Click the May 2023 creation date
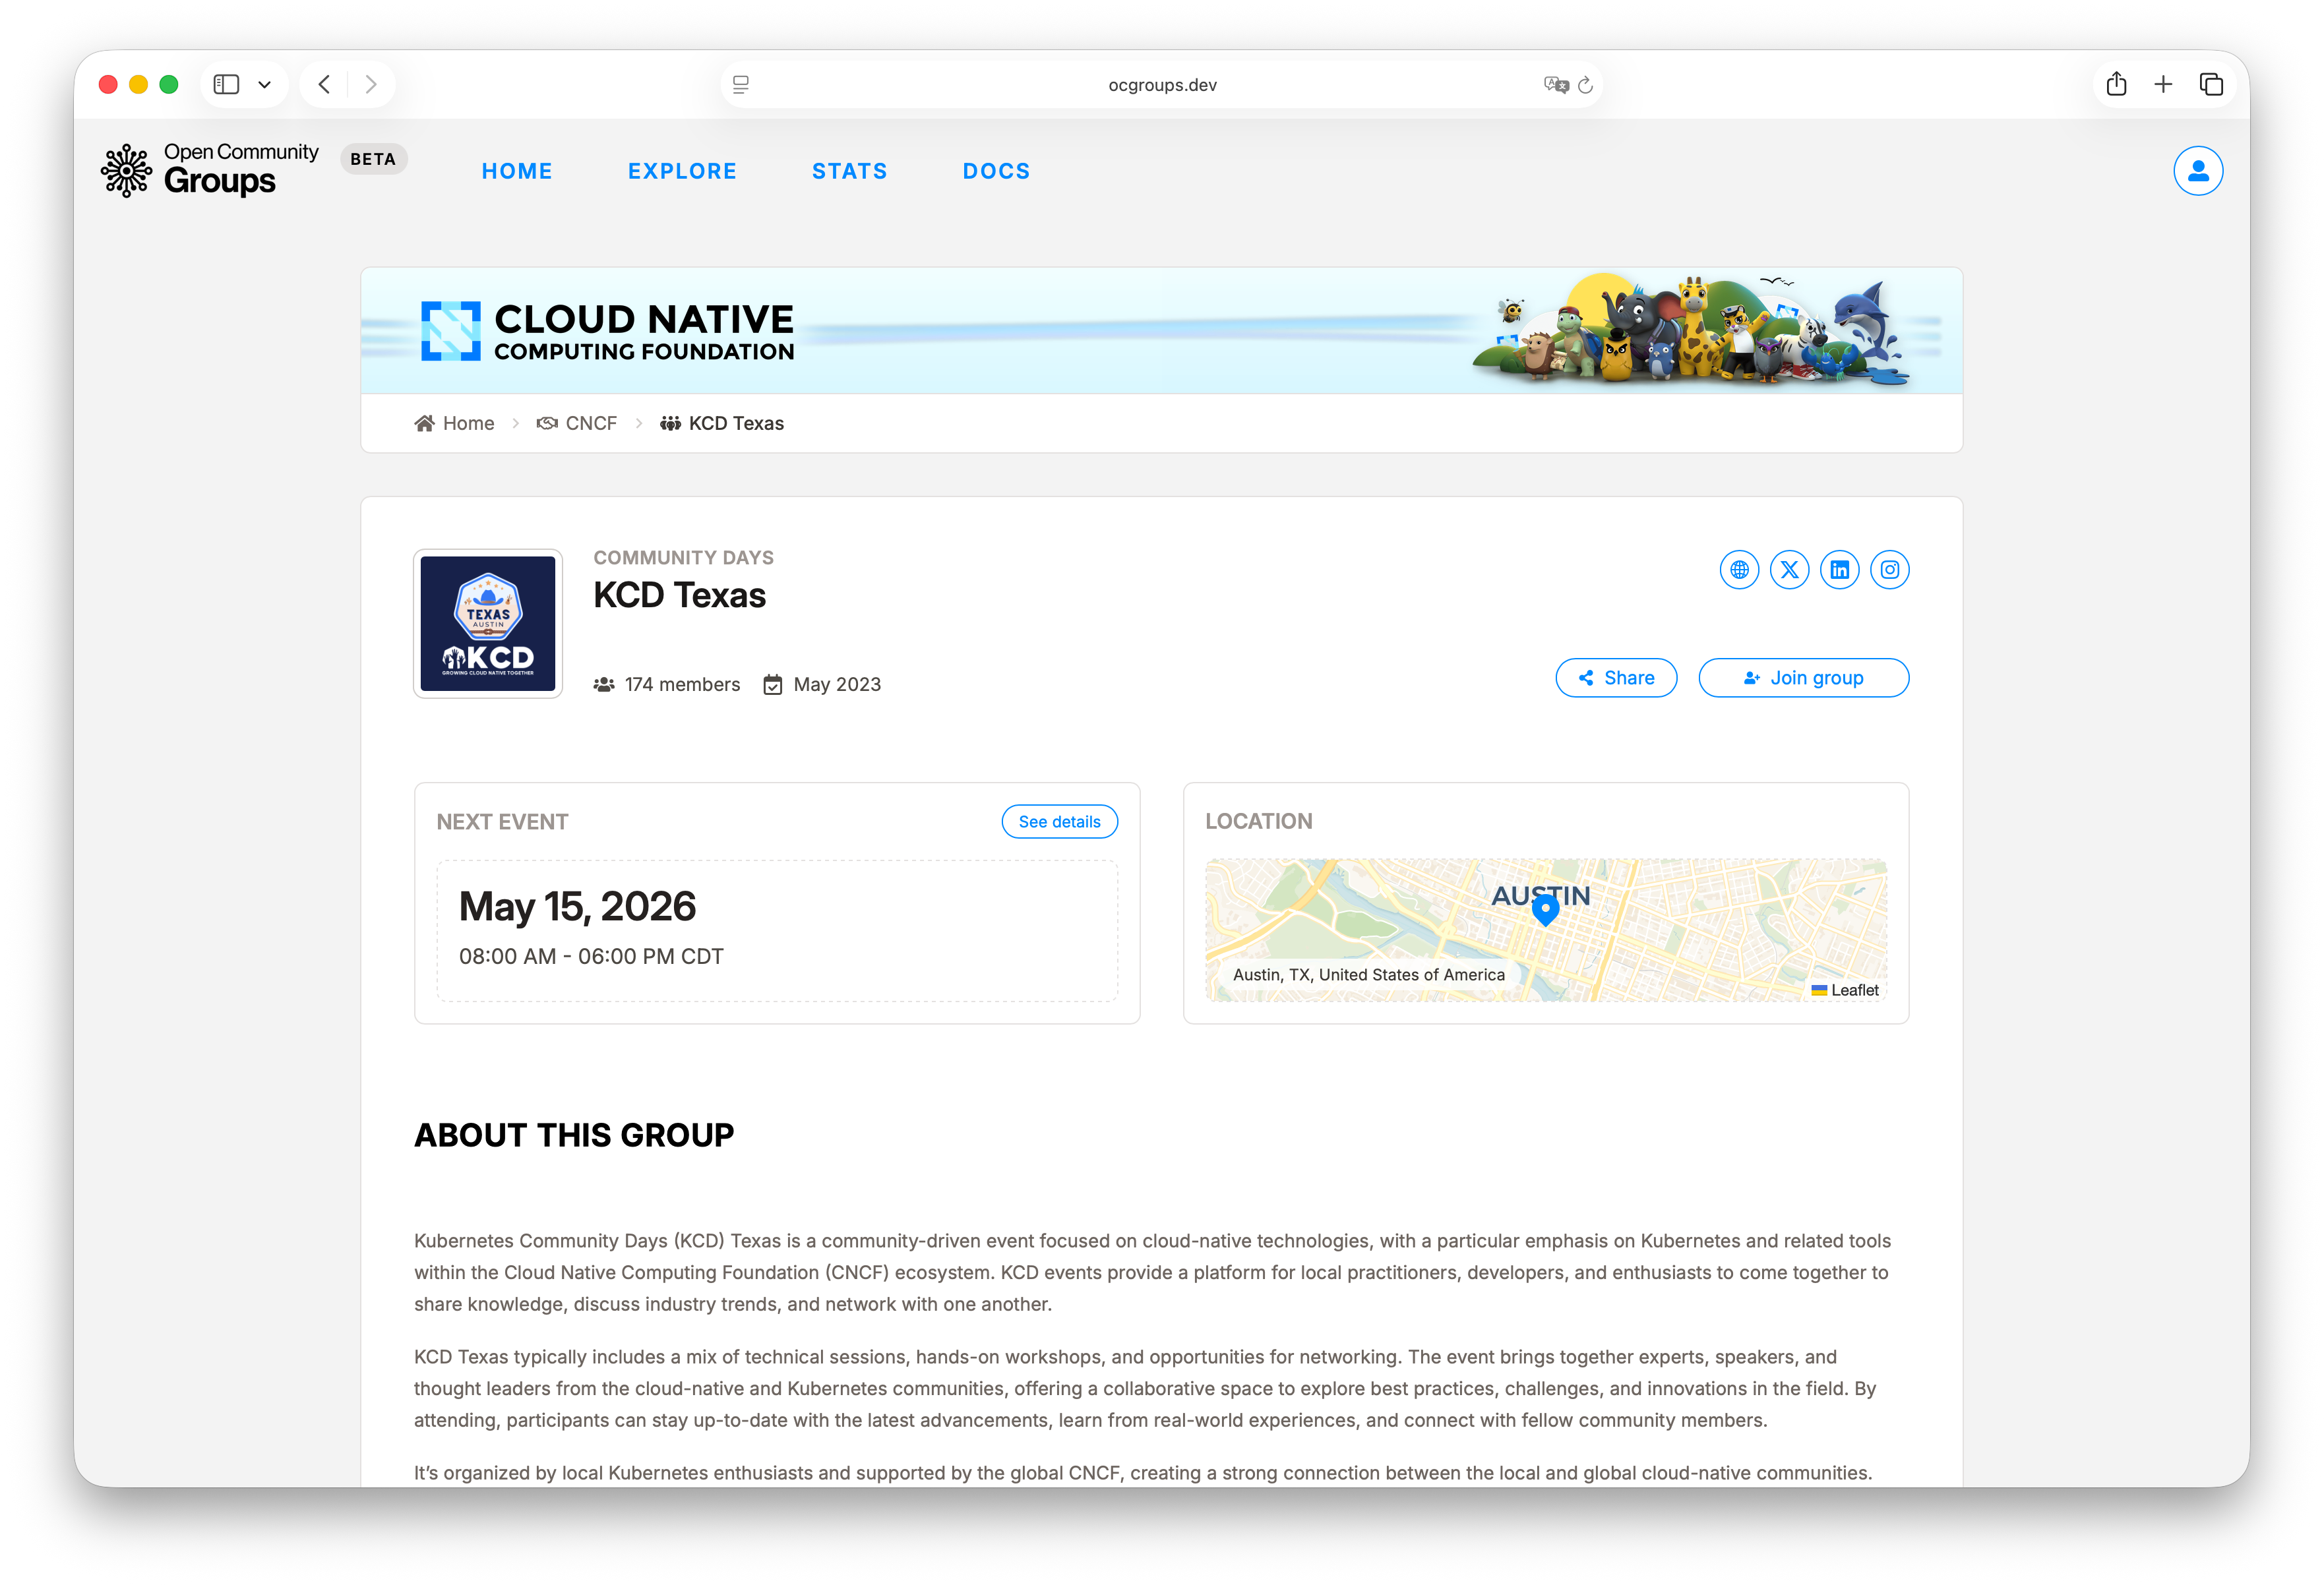Screen dimensions: 2324x1585 [822, 685]
